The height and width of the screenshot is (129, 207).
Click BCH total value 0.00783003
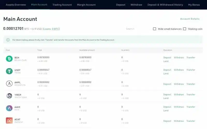coord(43,57)
